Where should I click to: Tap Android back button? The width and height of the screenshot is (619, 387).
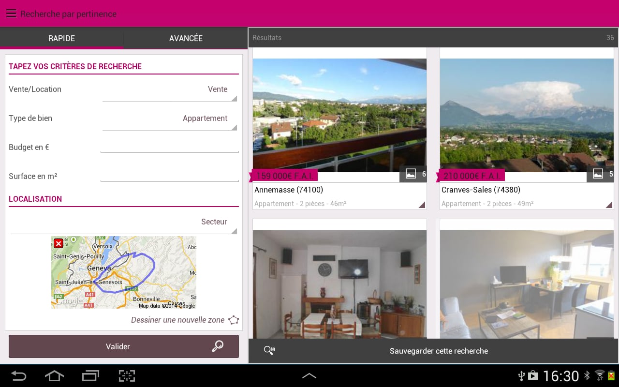19,375
